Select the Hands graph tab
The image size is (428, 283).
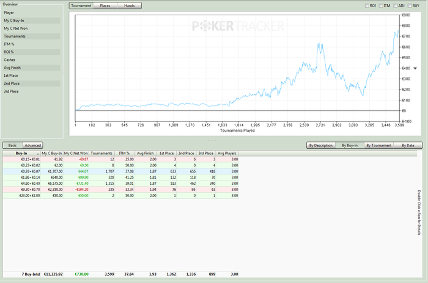click(x=129, y=5)
